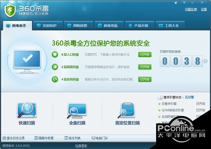The width and height of the screenshot is (211, 149).
Task: Click the 查杀引擎状态 icon
Action: coord(160,97)
